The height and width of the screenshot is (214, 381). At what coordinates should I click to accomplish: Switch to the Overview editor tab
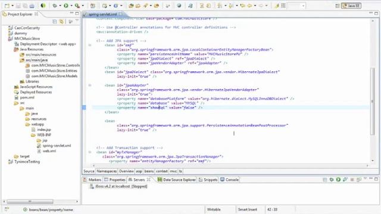point(126,171)
